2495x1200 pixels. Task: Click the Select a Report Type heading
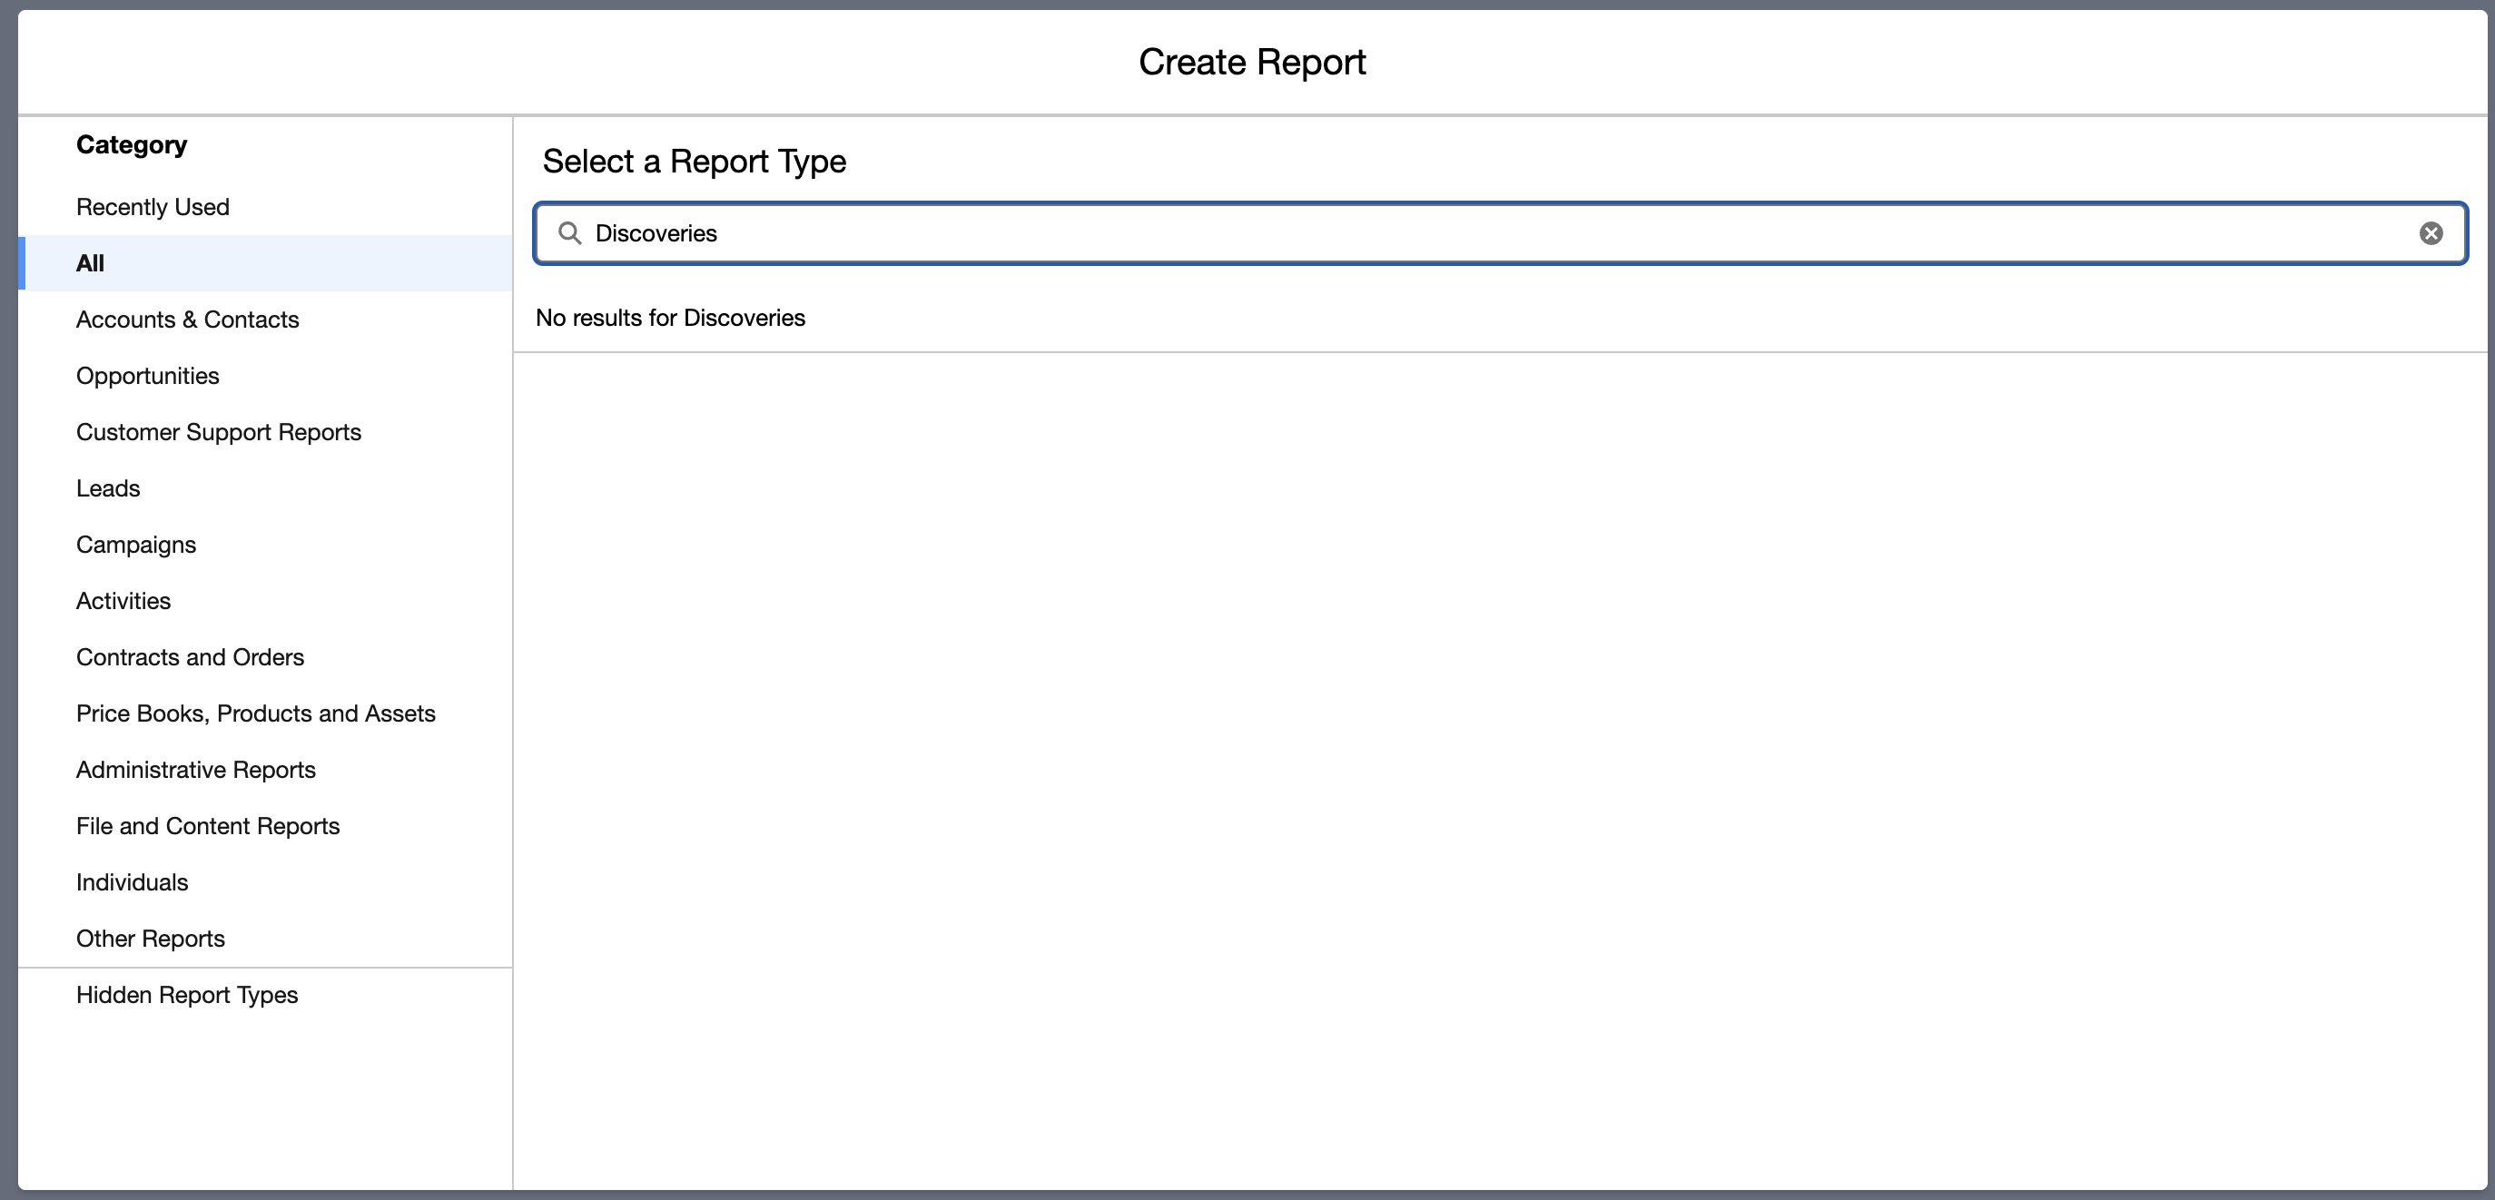[x=694, y=161]
